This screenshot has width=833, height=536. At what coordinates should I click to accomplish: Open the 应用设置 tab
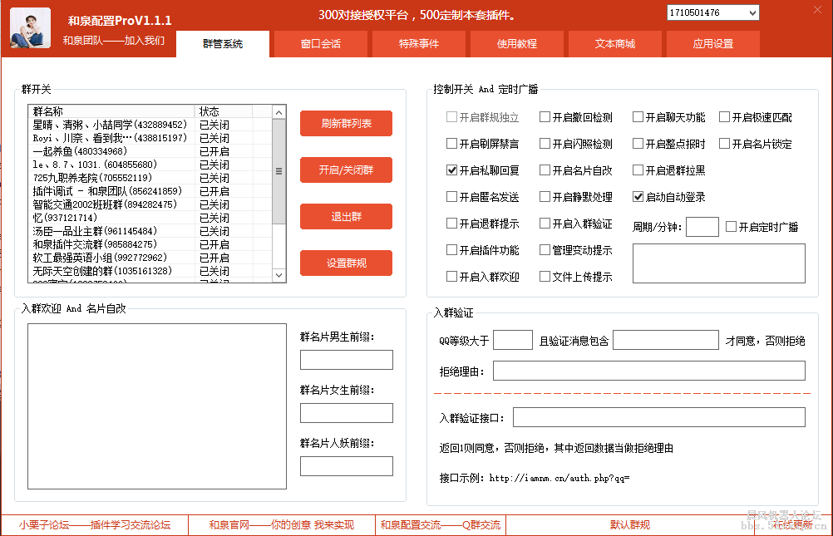tap(712, 44)
